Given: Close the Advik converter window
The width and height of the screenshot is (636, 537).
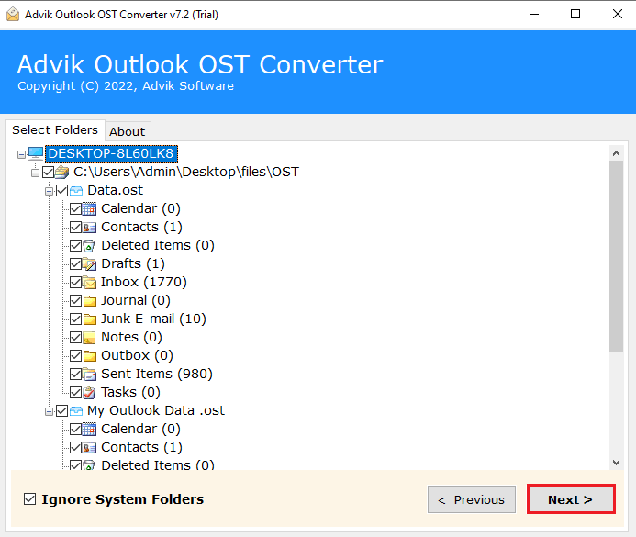Looking at the screenshot, I should (x=618, y=14).
